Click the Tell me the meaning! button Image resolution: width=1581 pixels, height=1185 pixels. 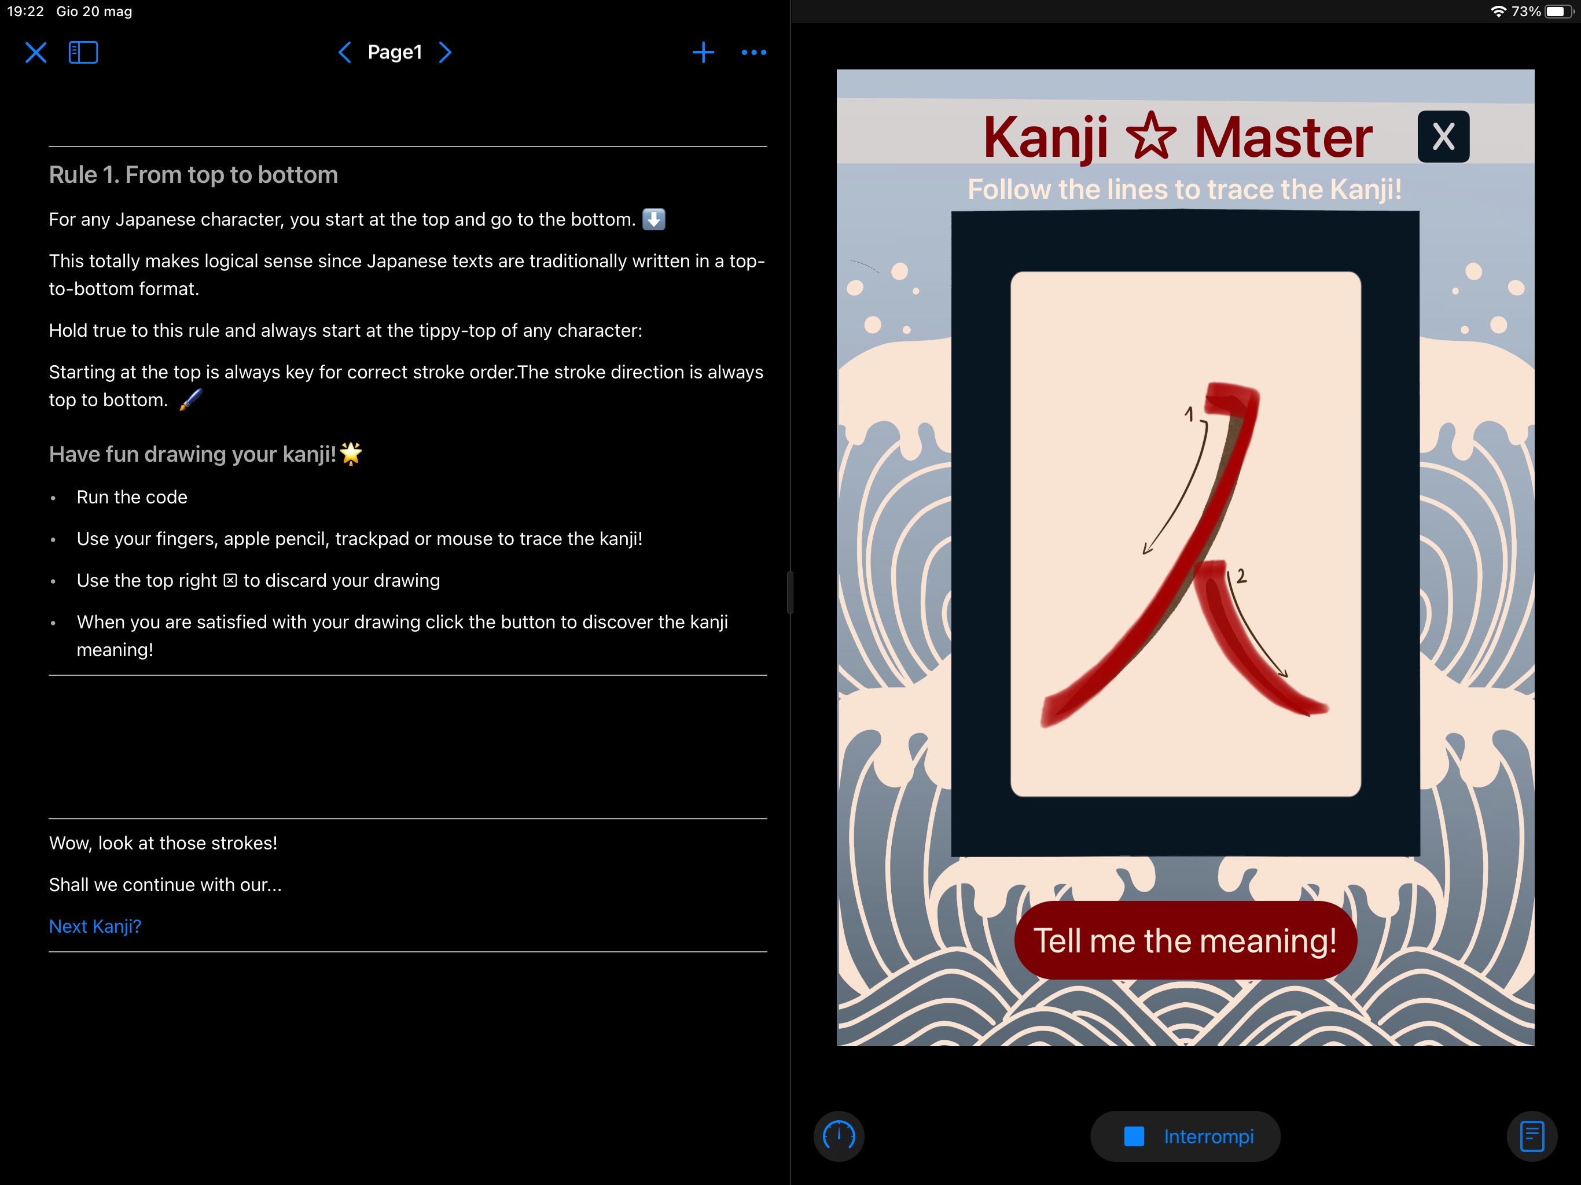[x=1185, y=940]
